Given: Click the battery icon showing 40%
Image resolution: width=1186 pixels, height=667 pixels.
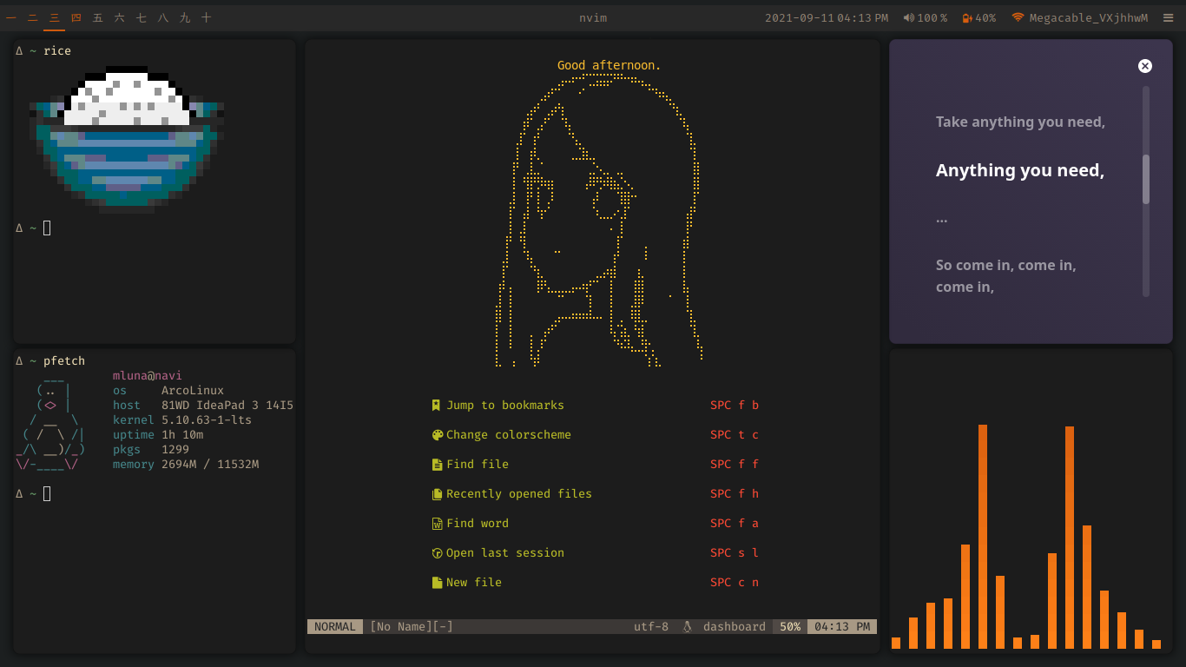Looking at the screenshot, I should 966,17.
